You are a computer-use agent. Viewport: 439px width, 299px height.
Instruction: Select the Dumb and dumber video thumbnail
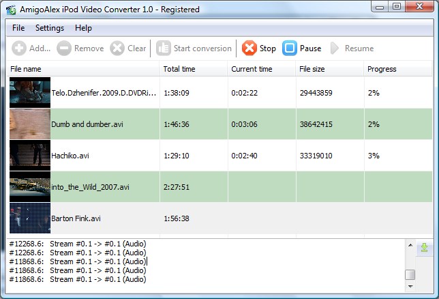[x=30, y=124]
